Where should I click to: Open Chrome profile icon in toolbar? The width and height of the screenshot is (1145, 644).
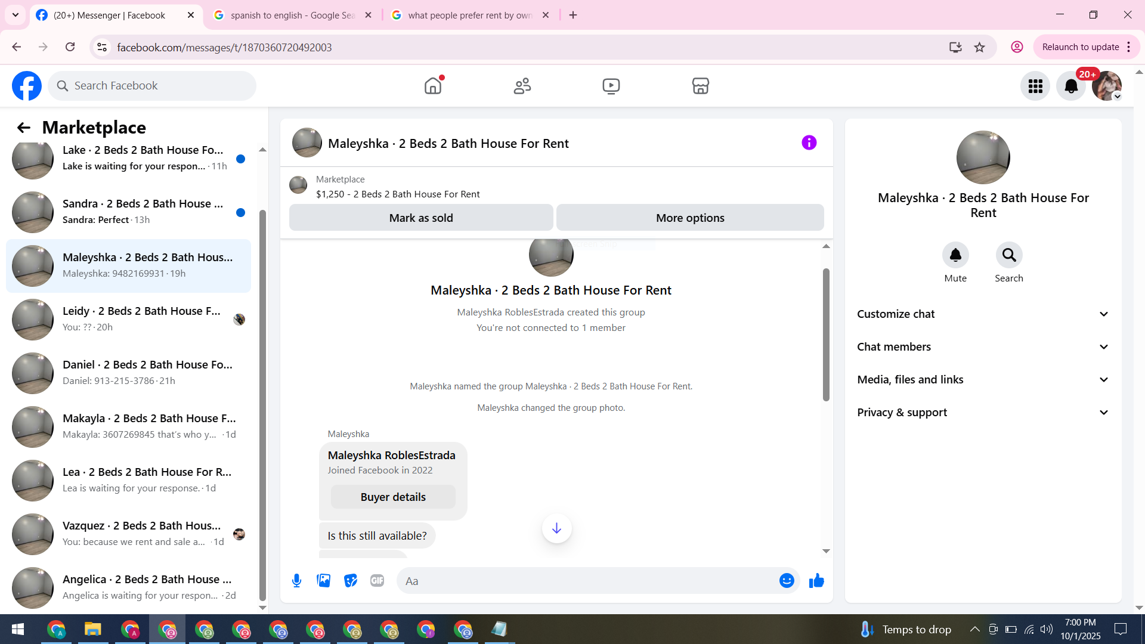click(1017, 47)
